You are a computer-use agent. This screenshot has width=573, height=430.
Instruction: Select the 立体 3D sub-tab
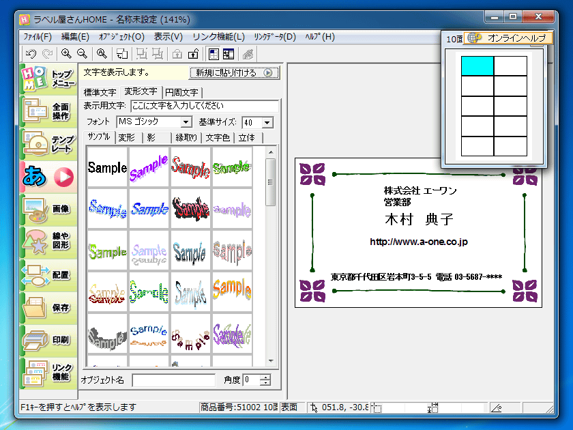pyautogui.click(x=247, y=138)
